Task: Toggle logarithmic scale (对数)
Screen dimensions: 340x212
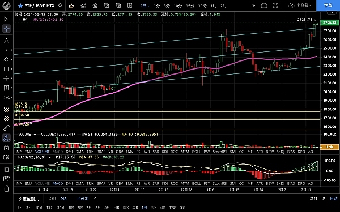Action: tap(313, 198)
